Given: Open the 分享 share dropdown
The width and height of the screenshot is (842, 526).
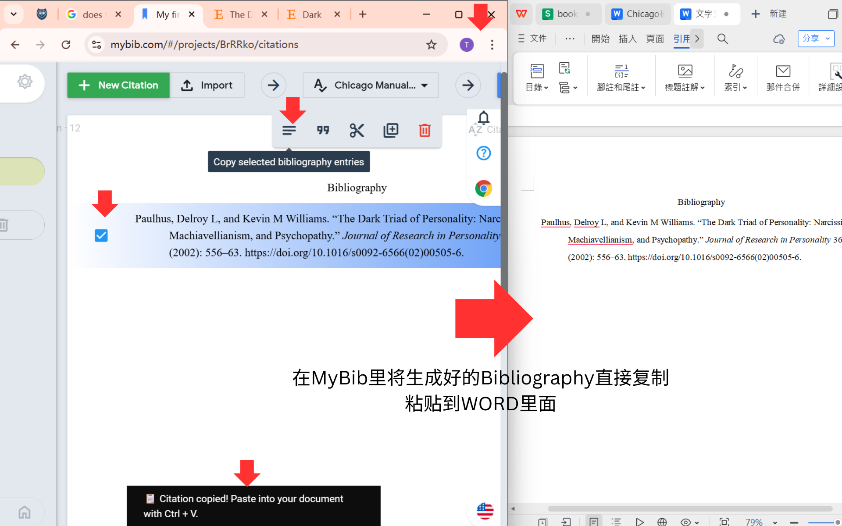Looking at the screenshot, I should point(816,39).
